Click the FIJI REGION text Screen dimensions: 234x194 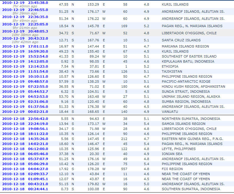[172, 169]
